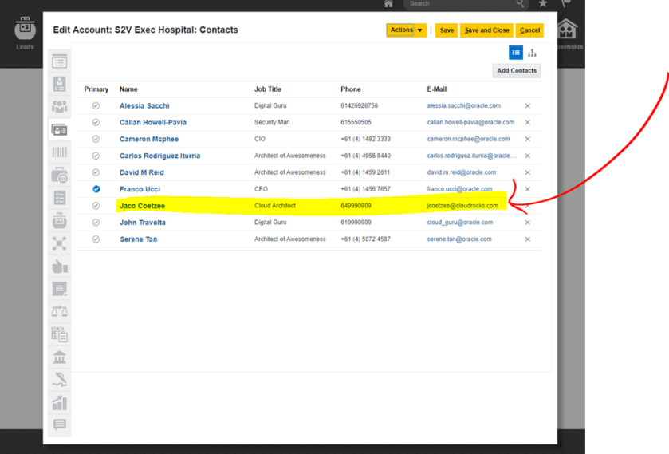The width and height of the screenshot is (669, 454).
Task: Open the Jaco Coetzee contact link
Action: pos(142,206)
